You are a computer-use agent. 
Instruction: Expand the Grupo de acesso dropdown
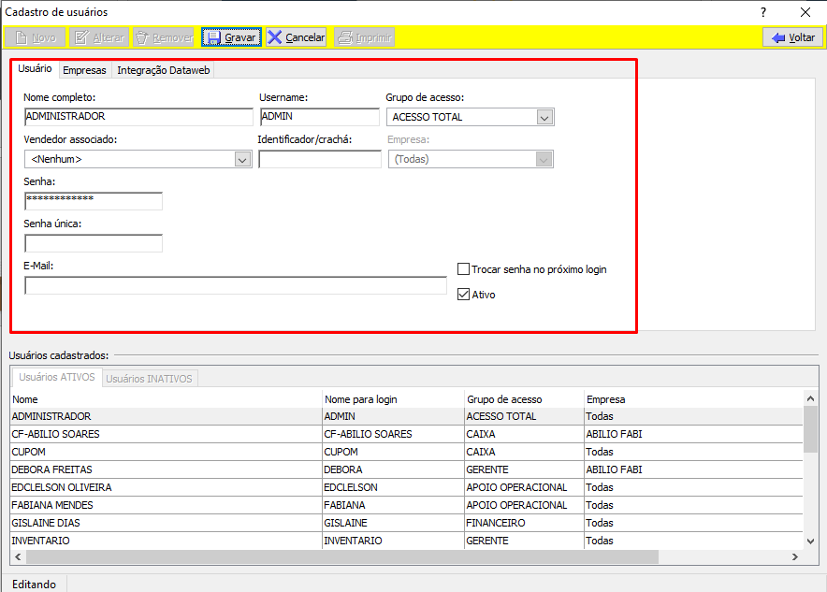pos(545,118)
